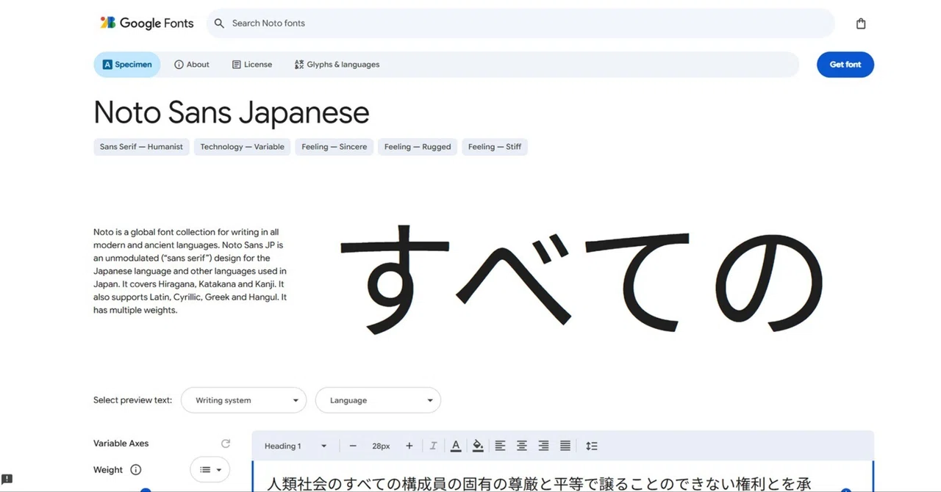Open the text color tool
This screenshot has width=941, height=492.
tap(456, 446)
